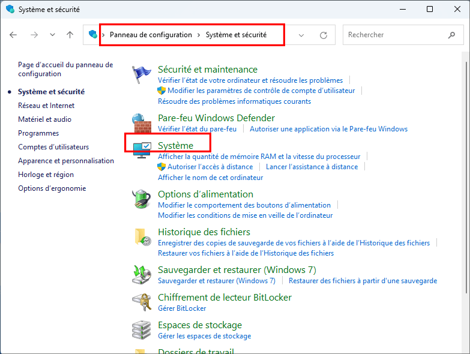470x354 pixels.
Task: Click Vérifier l'état du pare-feu
Action: [x=197, y=129]
